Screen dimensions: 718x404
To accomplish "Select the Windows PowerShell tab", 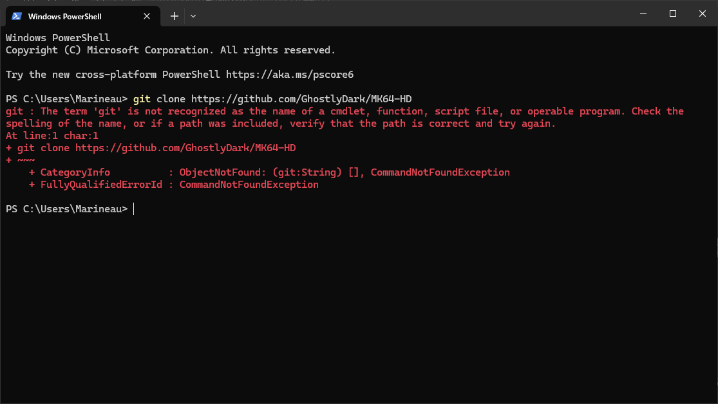I will pyautogui.click(x=83, y=16).
